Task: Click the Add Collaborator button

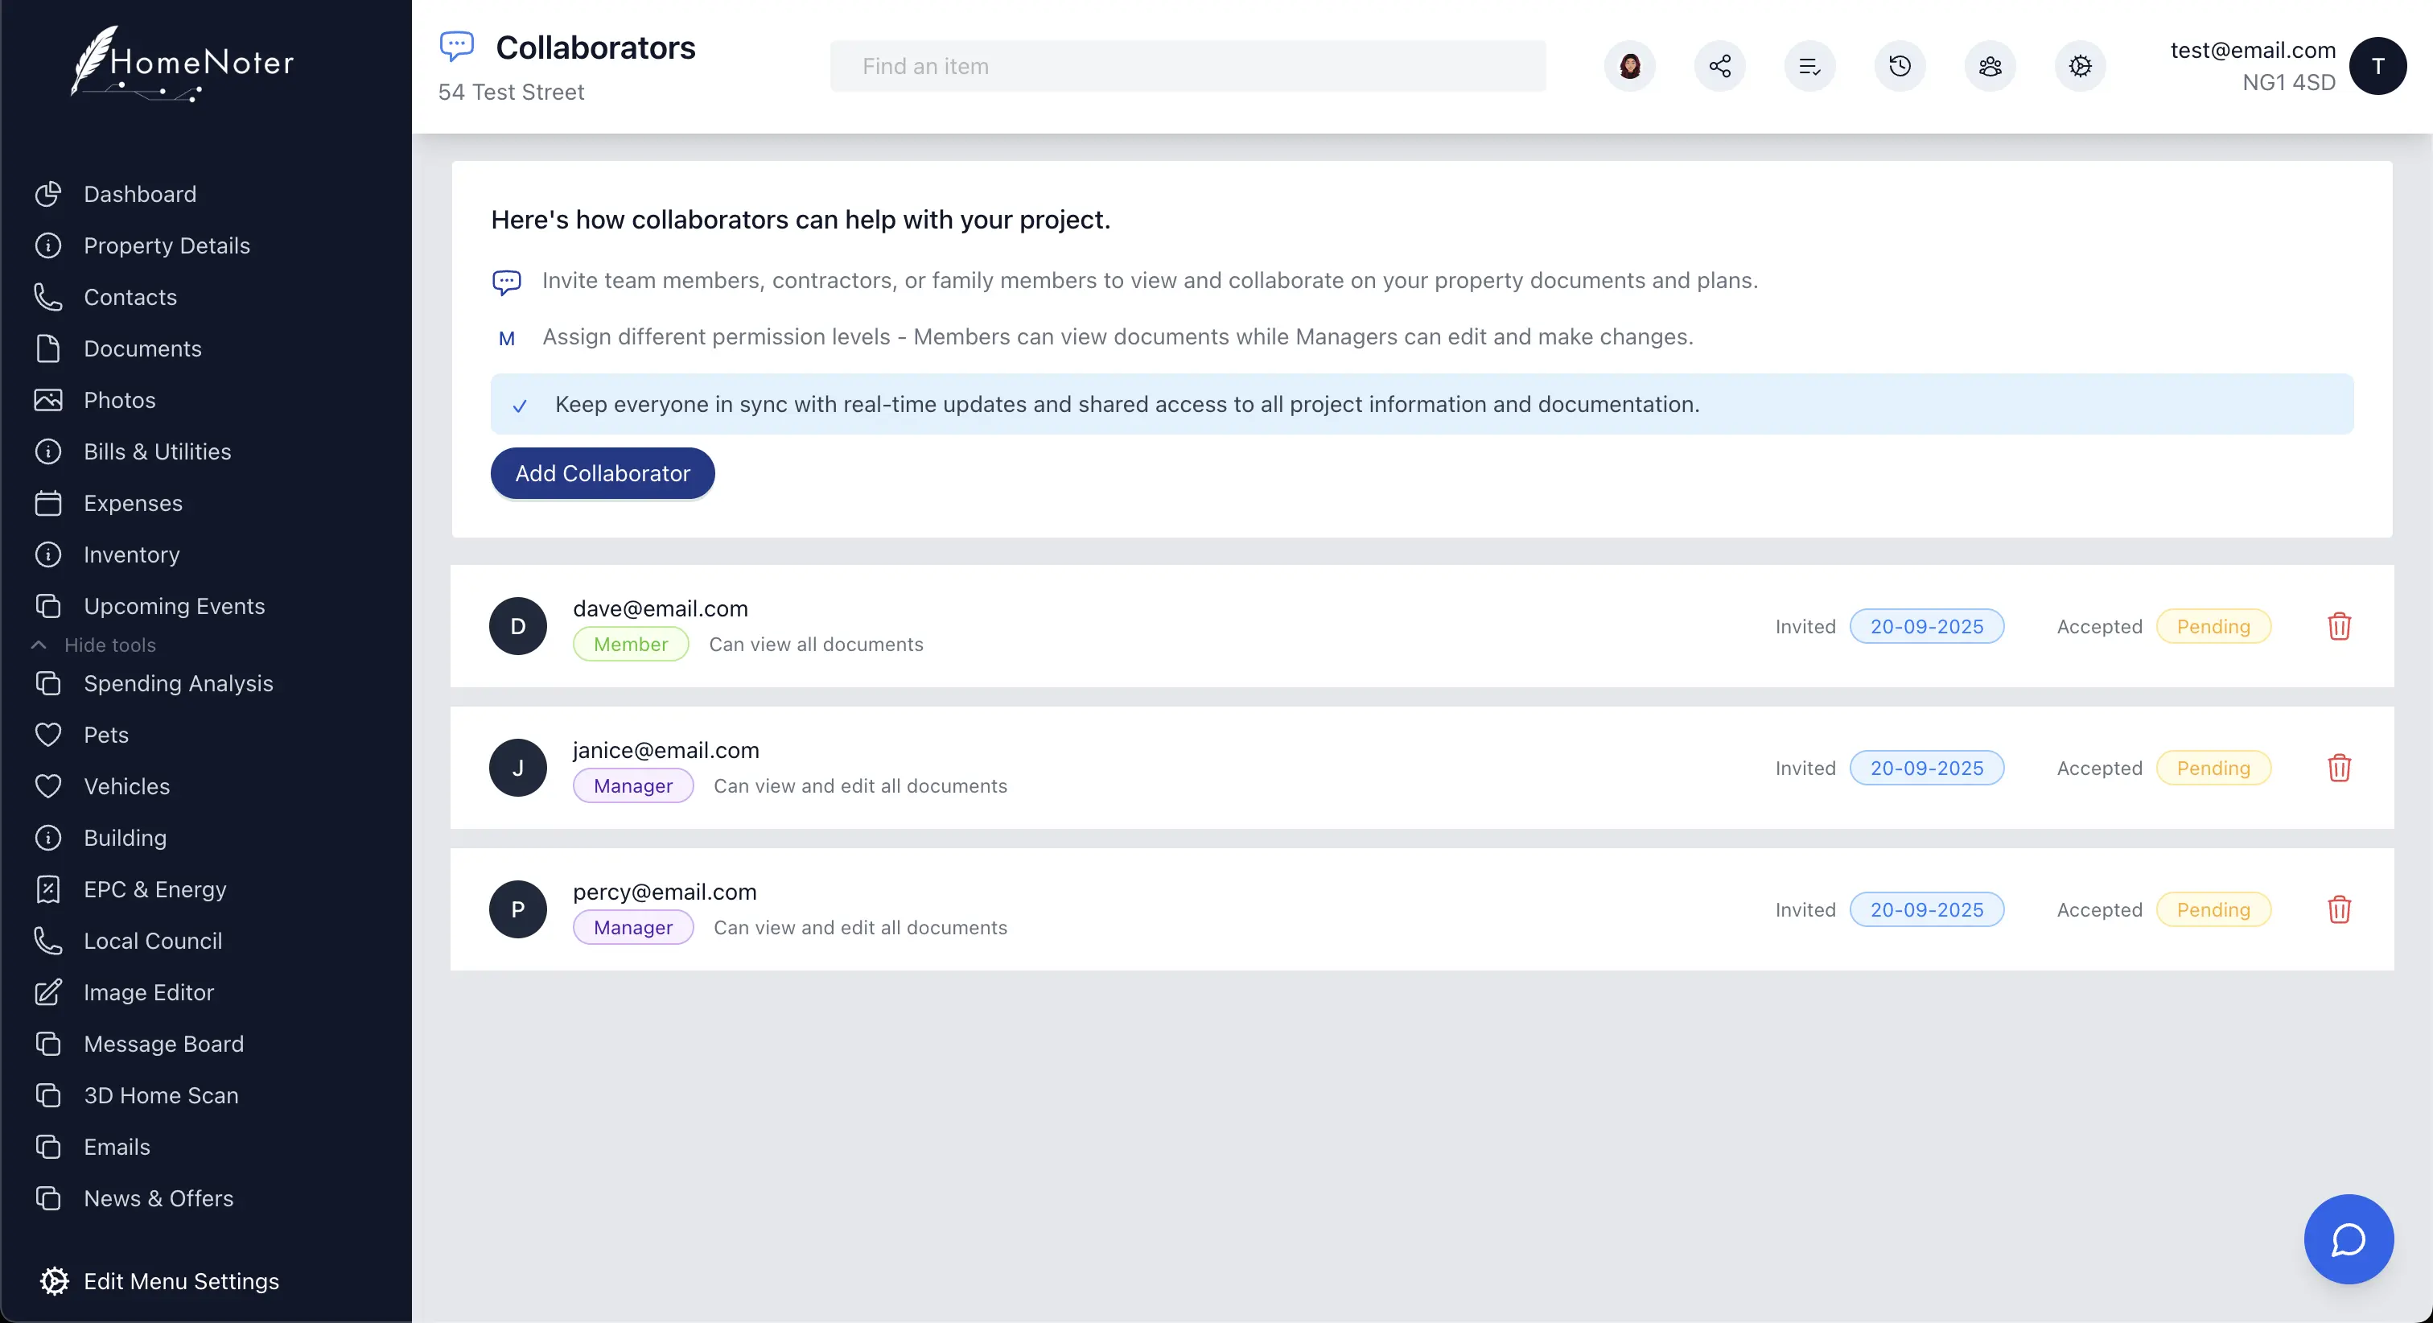Action: [603, 473]
